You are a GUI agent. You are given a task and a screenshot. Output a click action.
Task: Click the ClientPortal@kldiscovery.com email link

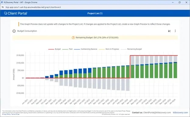click(157, 113)
